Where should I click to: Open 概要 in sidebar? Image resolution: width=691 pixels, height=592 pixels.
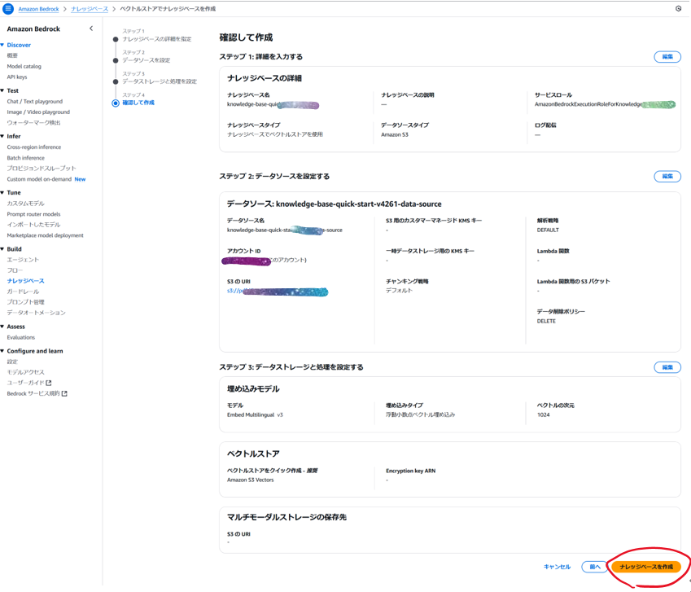(x=12, y=55)
